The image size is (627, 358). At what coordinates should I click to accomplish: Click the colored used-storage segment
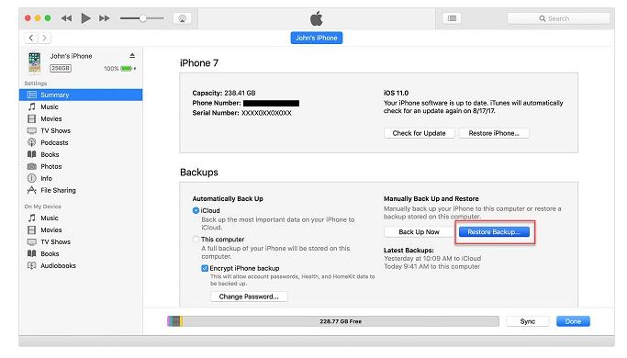(175, 321)
